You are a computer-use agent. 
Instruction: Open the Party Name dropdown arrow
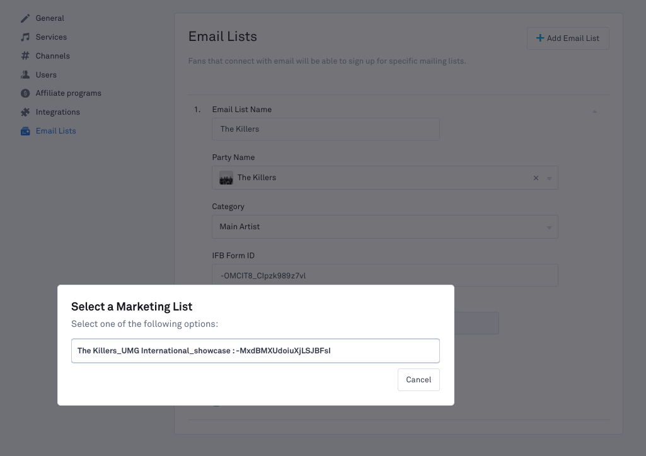click(x=549, y=178)
